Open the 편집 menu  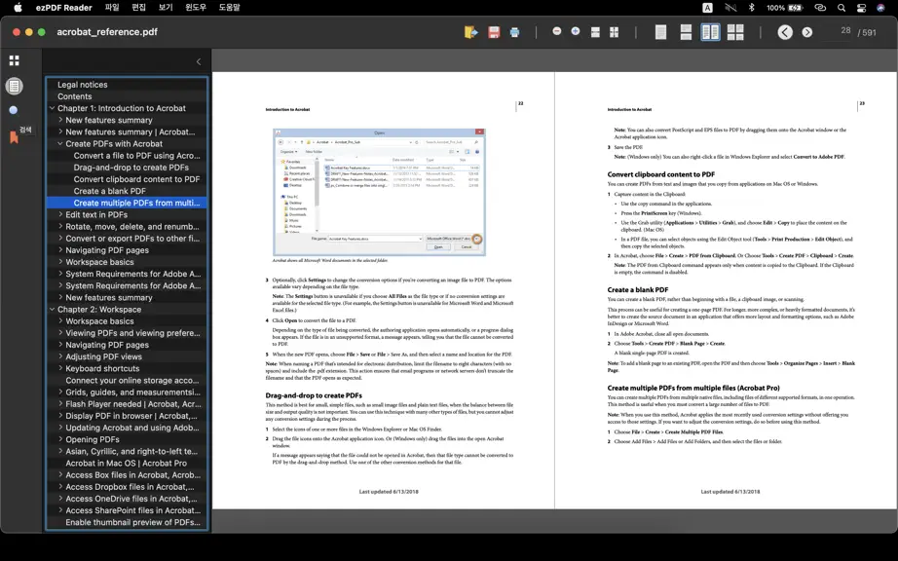click(x=138, y=8)
